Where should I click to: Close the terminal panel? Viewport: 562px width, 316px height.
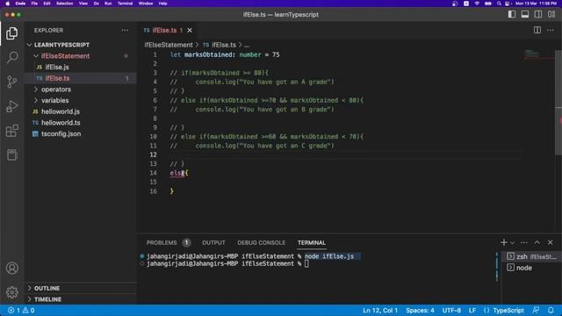click(x=551, y=242)
